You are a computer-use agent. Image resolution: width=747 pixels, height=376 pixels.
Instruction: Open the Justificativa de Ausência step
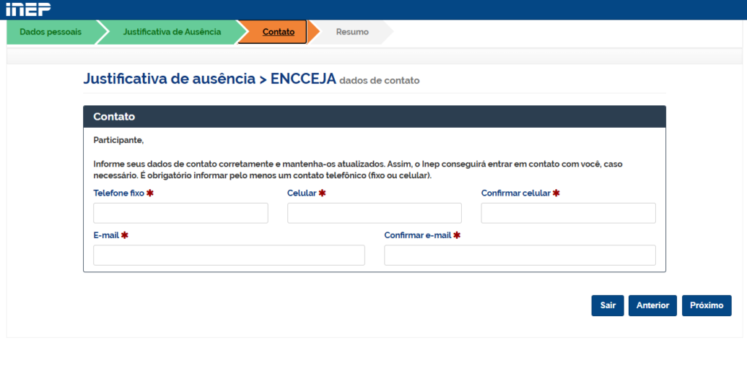point(171,32)
